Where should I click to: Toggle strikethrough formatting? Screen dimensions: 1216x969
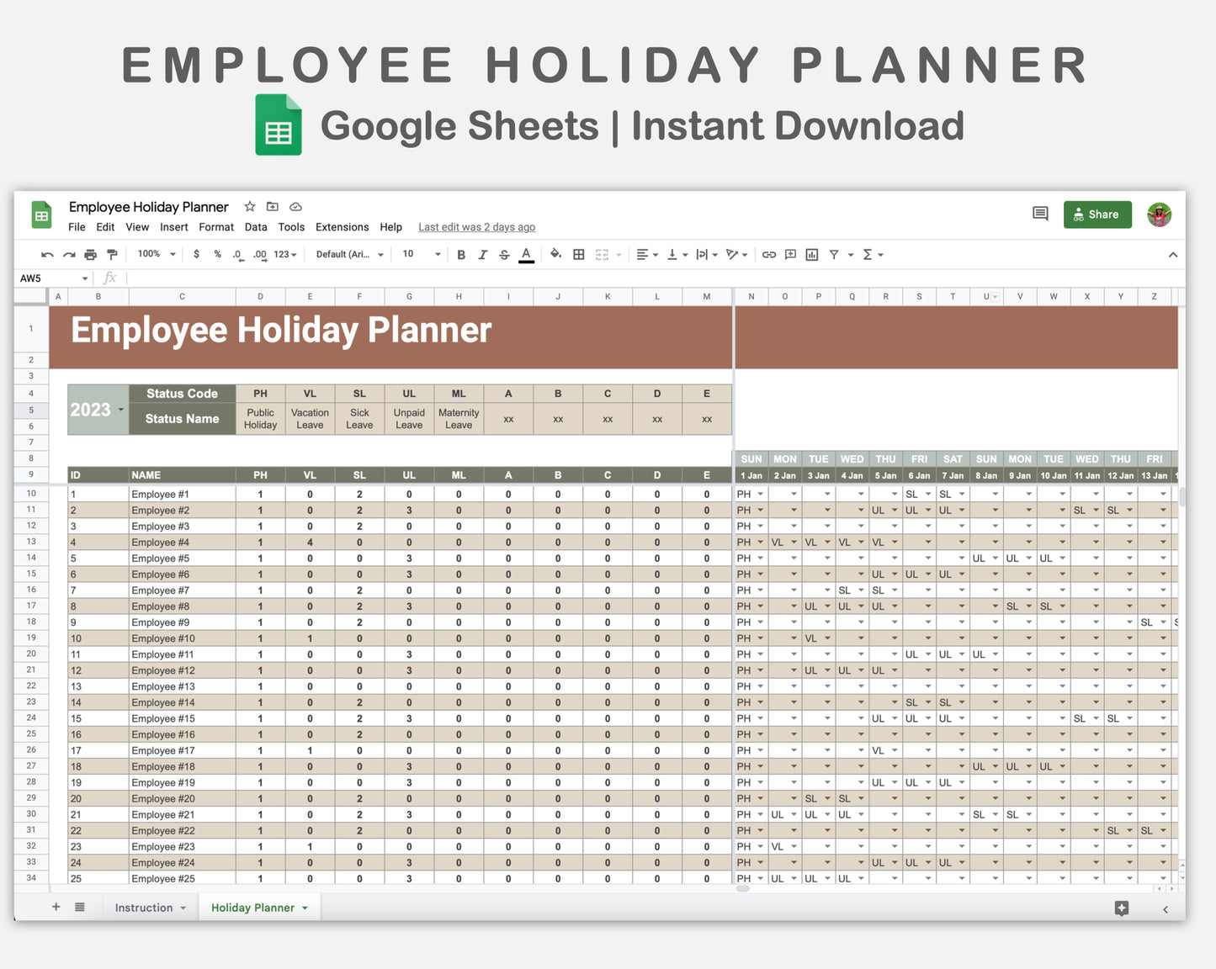click(503, 254)
